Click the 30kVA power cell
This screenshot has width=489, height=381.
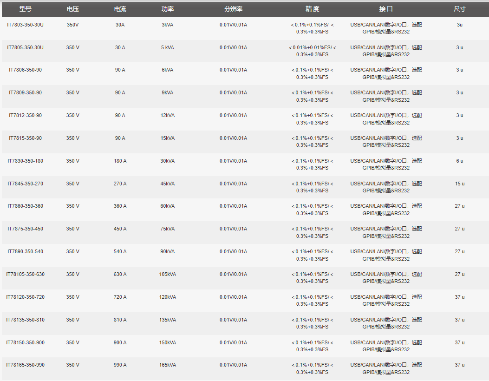point(168,161)
